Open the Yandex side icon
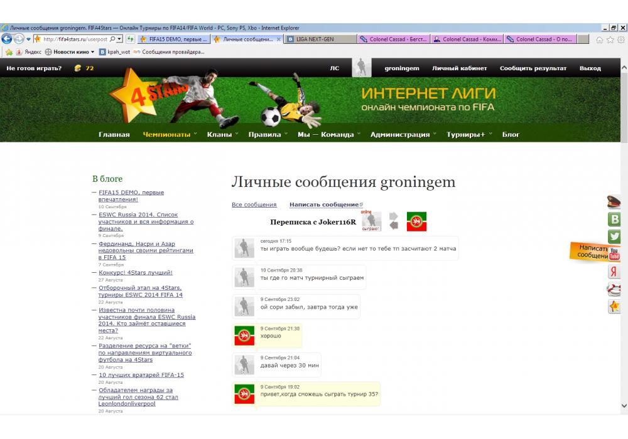Viewport: 628px width, 439px height. tap(614, 272)
